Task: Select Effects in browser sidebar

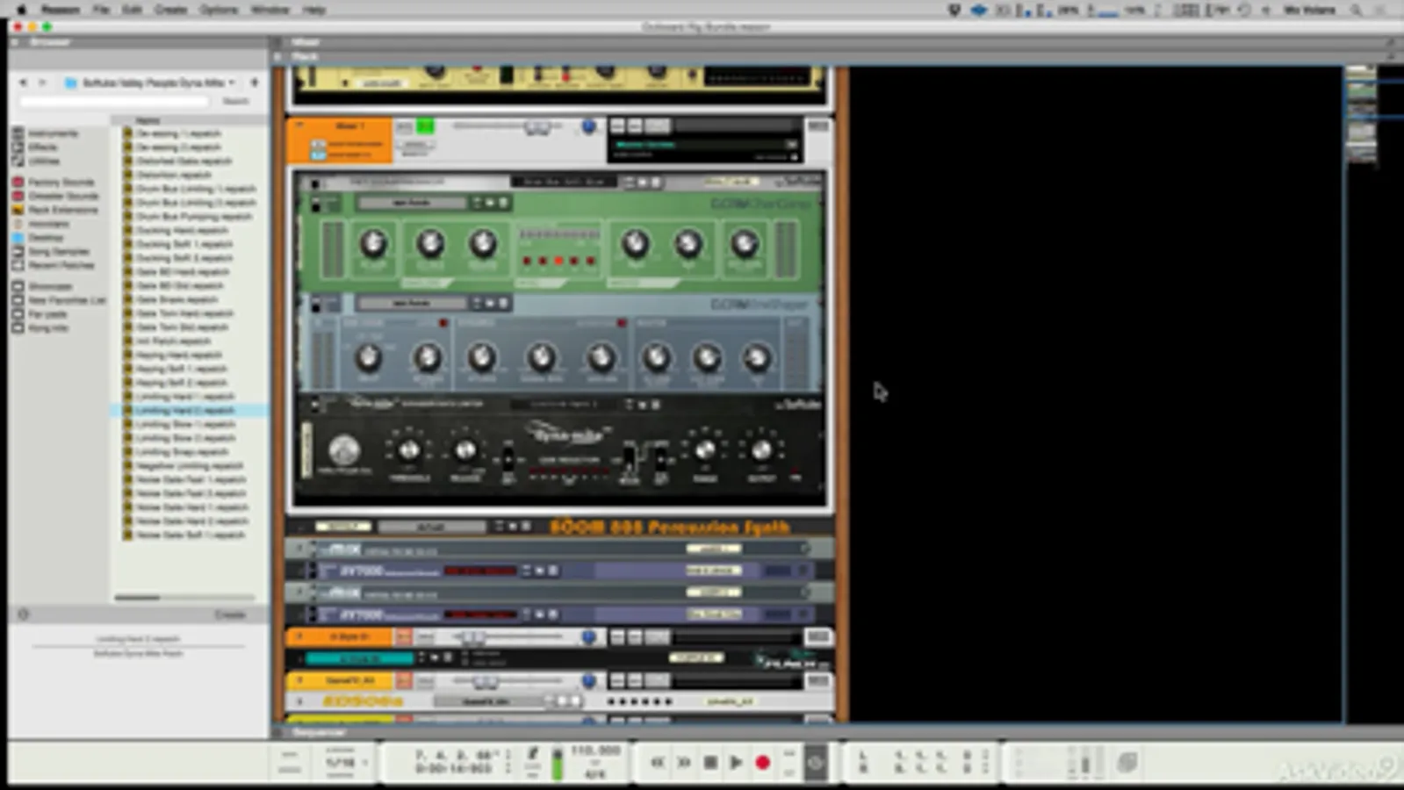Action: (x=42, y=147)
